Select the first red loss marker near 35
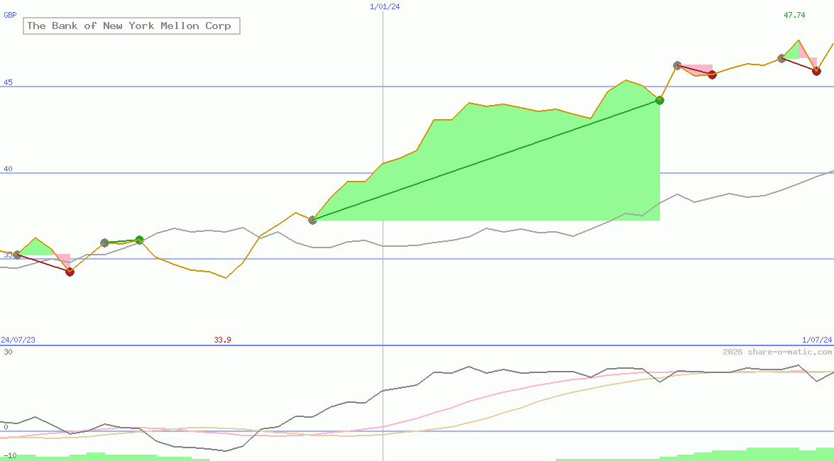 pos(70,272)
